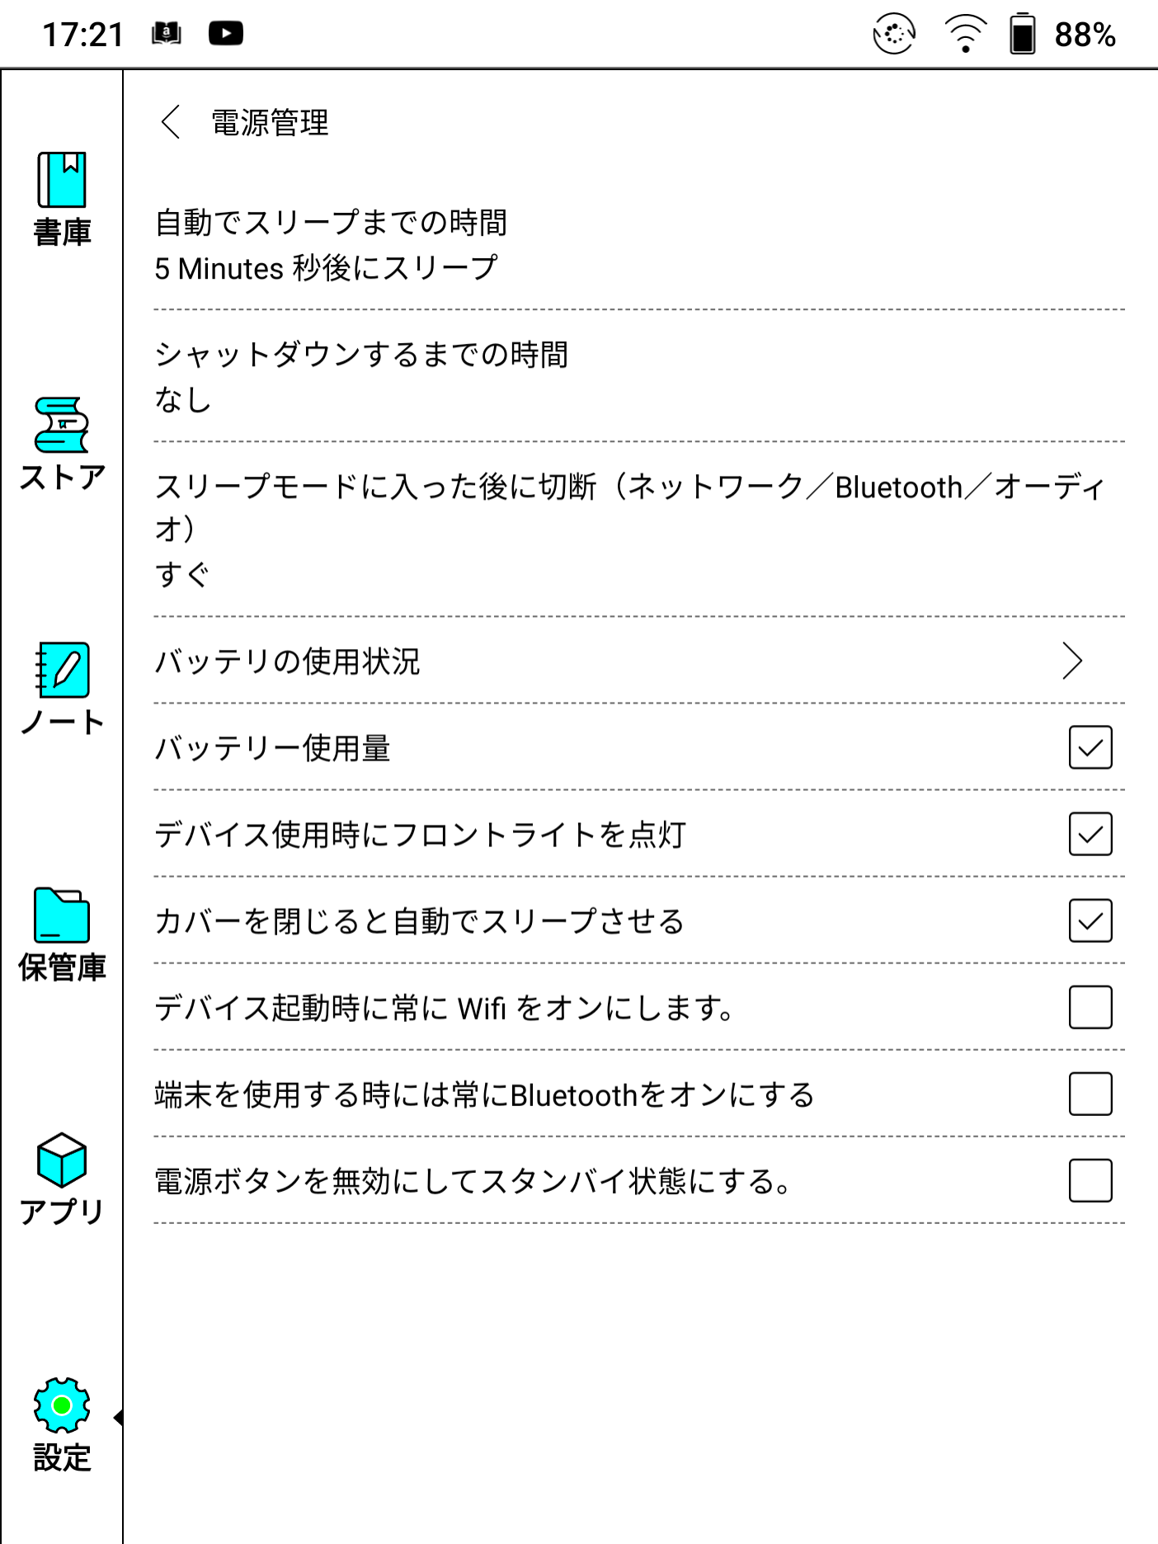Screen dimensions: 1158x1544
Task: Open the 書庫 library icon
Action: 62,180
